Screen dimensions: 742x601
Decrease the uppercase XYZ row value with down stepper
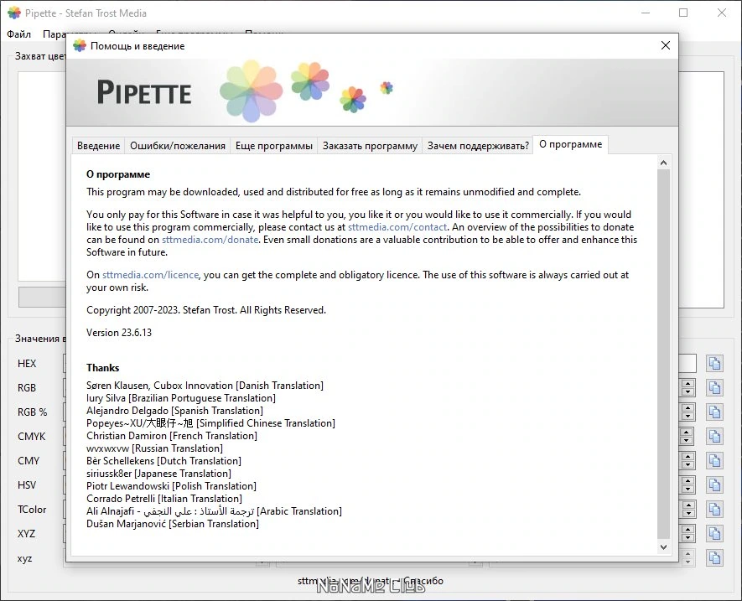tap(688, 538)
